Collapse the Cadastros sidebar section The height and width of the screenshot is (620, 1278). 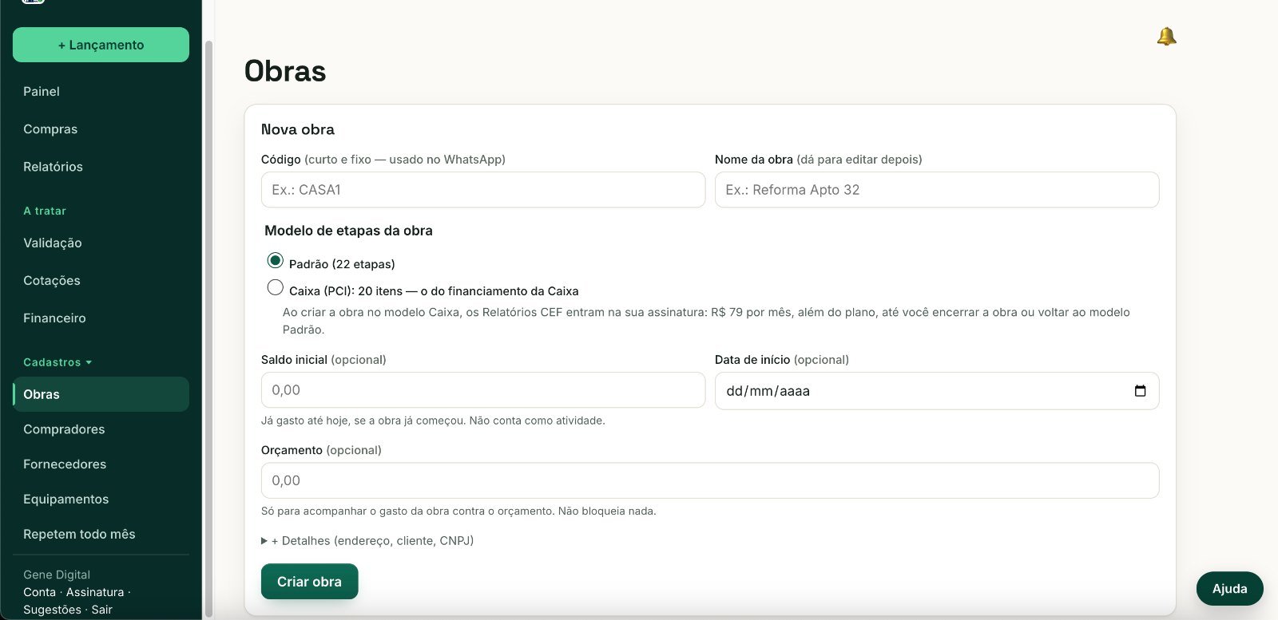tap(58, 362)
